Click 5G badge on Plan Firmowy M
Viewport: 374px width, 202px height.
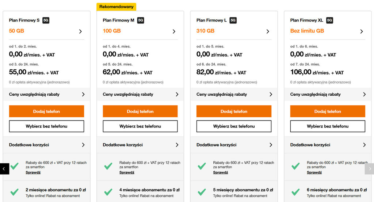(x=141, y=20)
